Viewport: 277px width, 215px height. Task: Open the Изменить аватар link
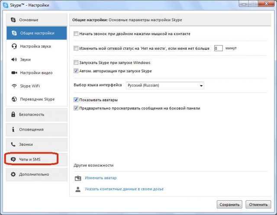101,178
